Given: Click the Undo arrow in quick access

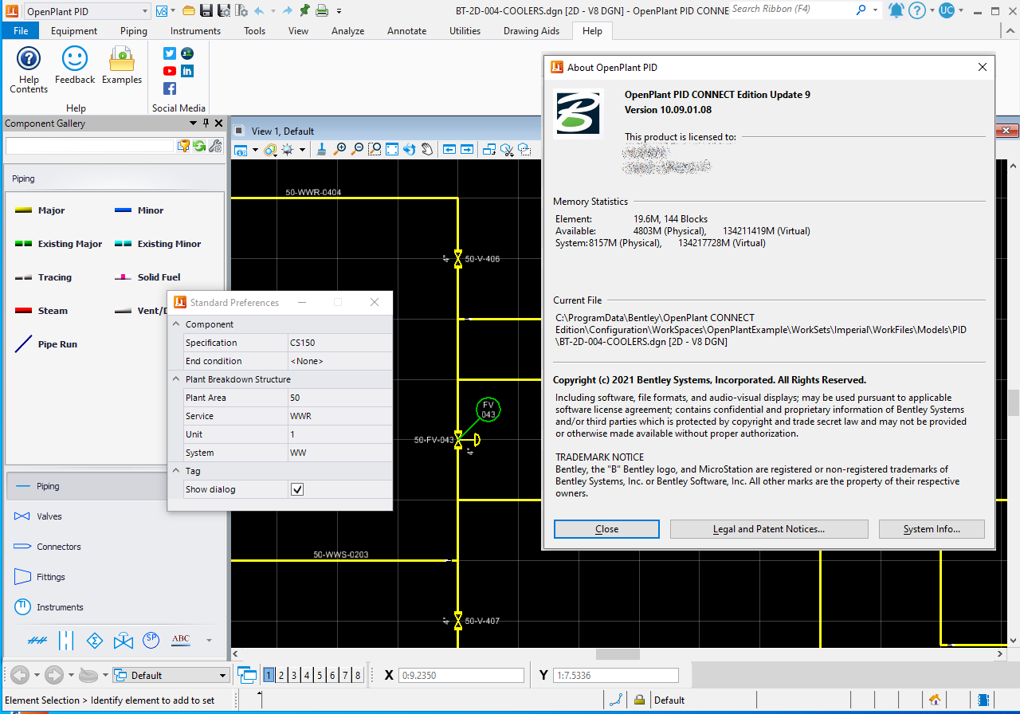Looking at the screenshot, I should point(259,10).
